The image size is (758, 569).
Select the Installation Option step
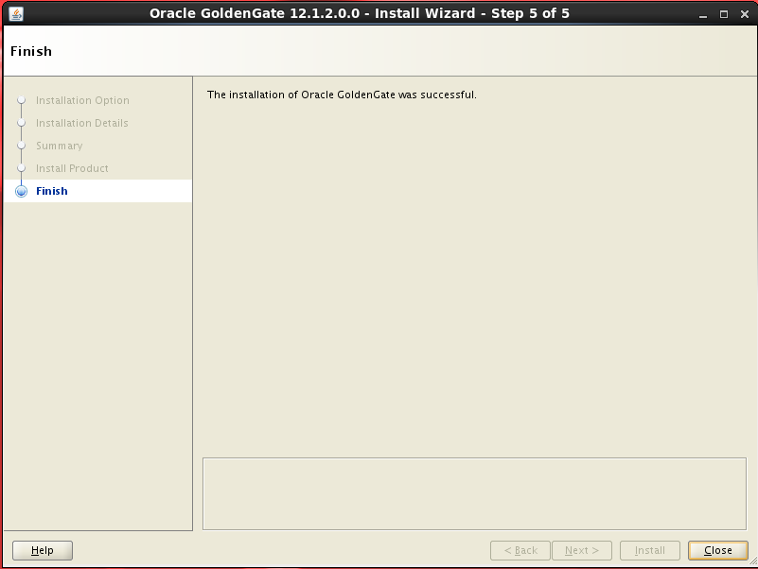click(82, 100)
